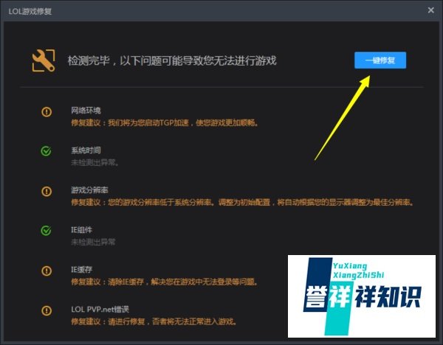The image size is (443, 345).
Task: Select the 游戏分辨率 item title
Action: (x=89, y=190)
